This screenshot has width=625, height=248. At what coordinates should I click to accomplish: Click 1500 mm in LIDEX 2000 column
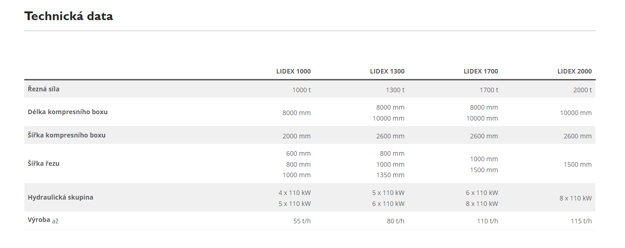578,164
